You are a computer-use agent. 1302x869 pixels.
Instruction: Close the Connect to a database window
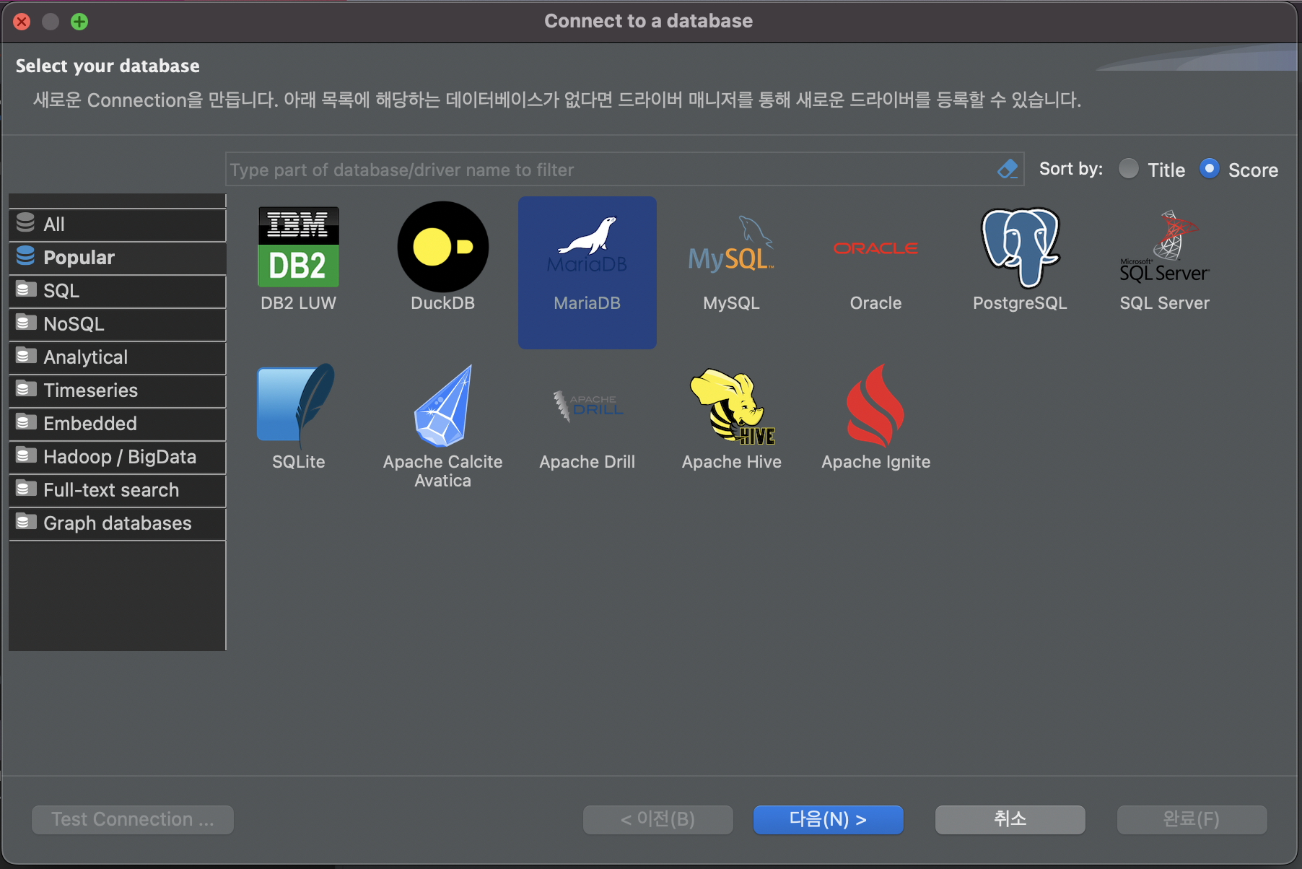22,22
